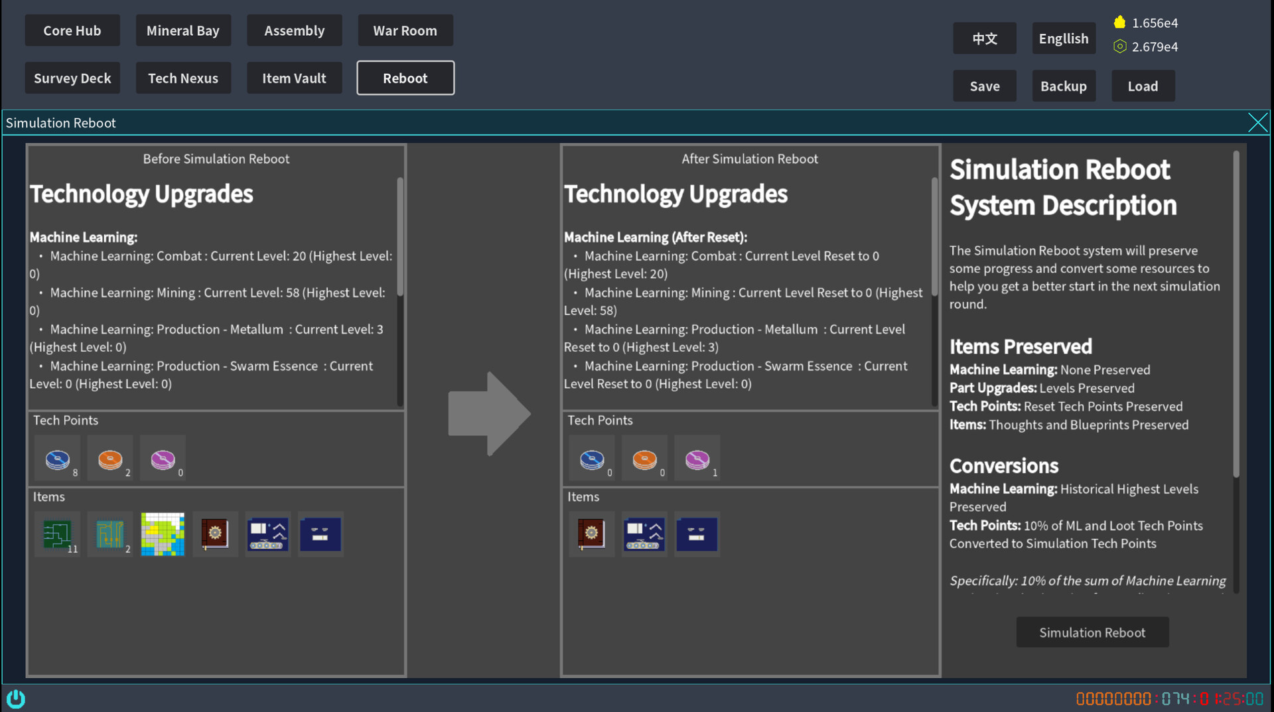Select the blue tech point disc in Before panel
This screenshot has width=1274, height=712.
57,457
